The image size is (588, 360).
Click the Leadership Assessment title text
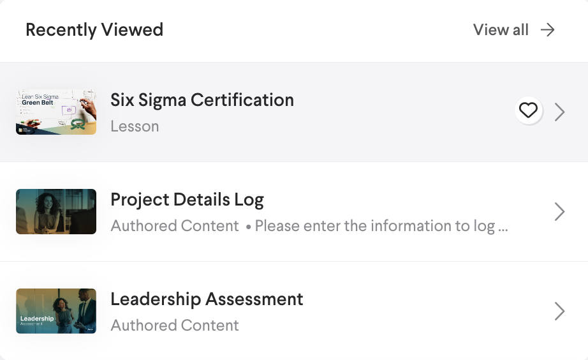click(x=207, y=299)
